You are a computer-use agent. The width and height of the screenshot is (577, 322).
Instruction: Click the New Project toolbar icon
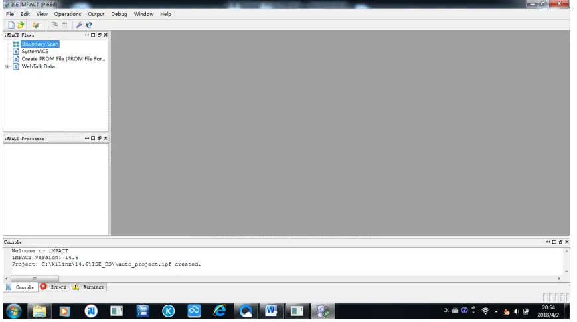coord(11,25)
